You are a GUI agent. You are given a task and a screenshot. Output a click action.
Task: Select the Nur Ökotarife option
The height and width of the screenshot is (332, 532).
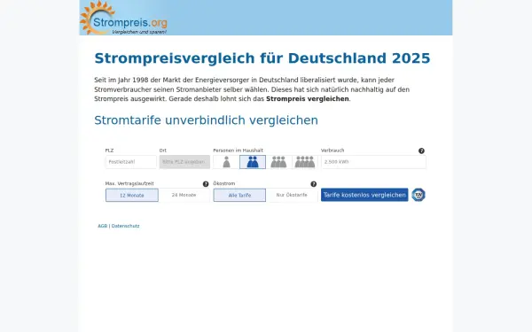point(292,195)
